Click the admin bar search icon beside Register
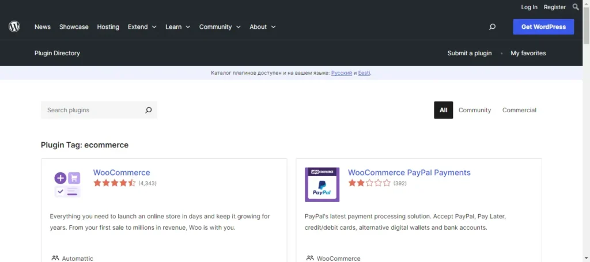 (x=576, y=7)
